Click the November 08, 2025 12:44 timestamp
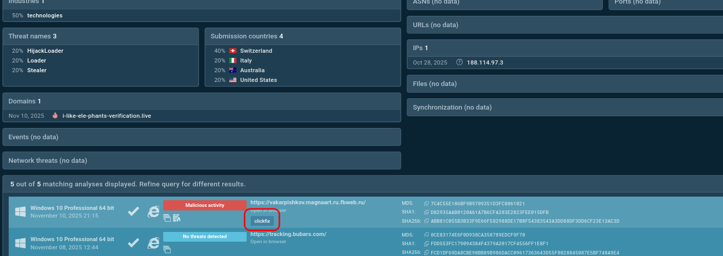This screenshot has height=256, width=723. pyautogui.click(x=64, y=247)
